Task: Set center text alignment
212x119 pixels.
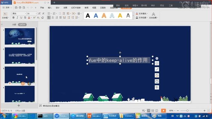Action: [x=53, y=18]
